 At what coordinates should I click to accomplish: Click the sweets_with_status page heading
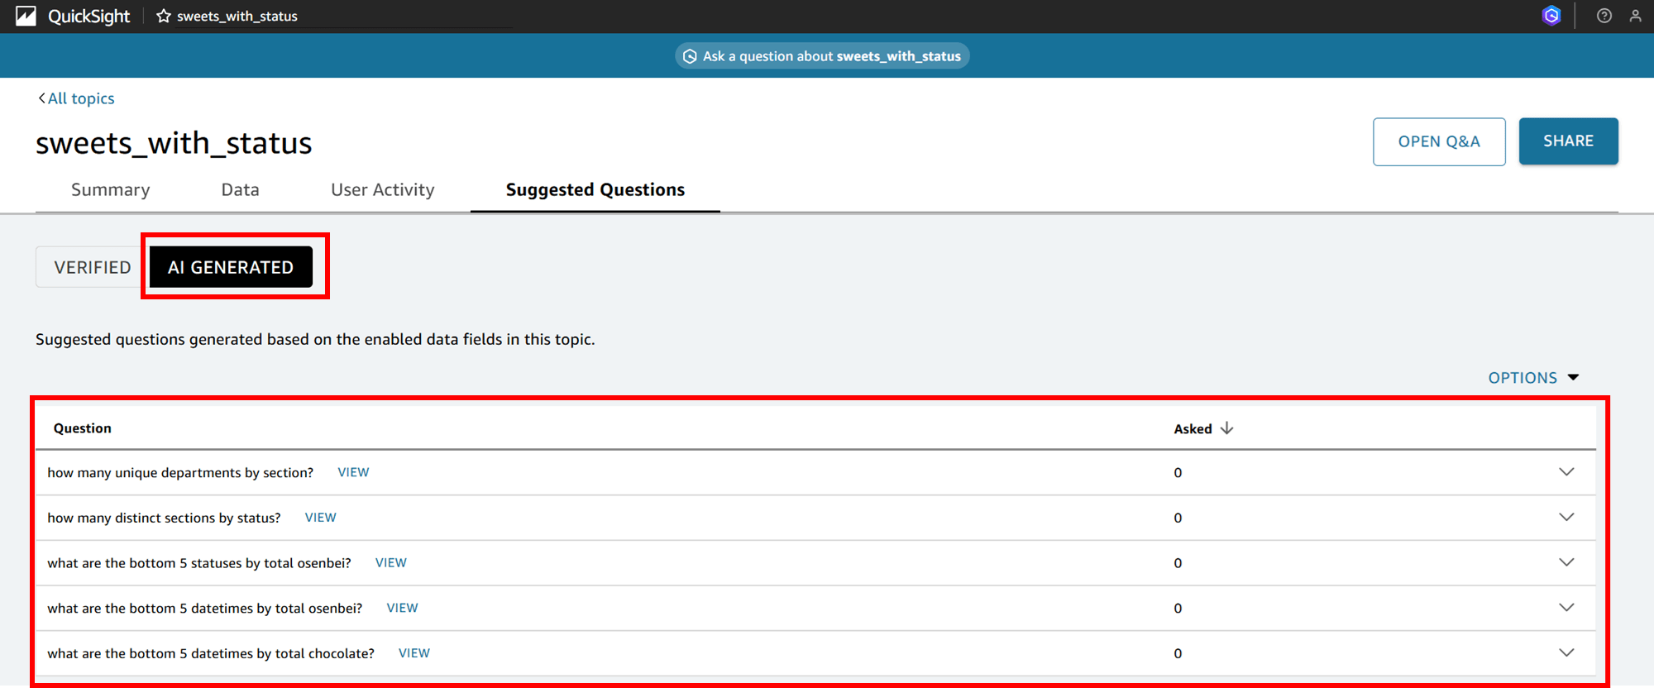pyautogui.click(x=174, y=143)
